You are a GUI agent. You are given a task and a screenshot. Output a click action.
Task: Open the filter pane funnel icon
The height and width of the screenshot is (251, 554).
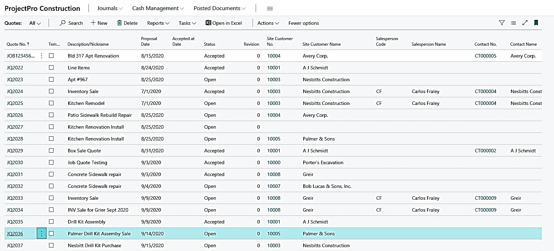[502, 23]
